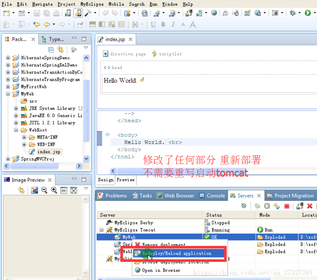Click the Undo arrow in toolbar
This screenshot has height=280, width=317.
coord(105,13)
